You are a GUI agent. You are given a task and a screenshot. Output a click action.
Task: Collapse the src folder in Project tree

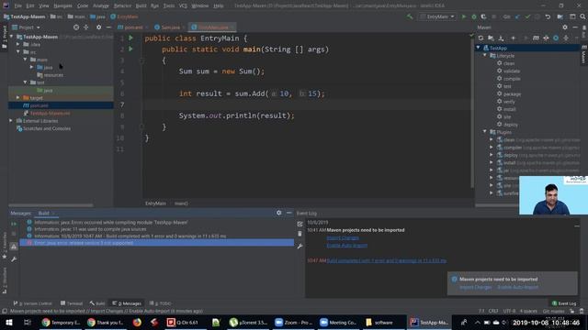pyautogui.click(x=18, y=52)
